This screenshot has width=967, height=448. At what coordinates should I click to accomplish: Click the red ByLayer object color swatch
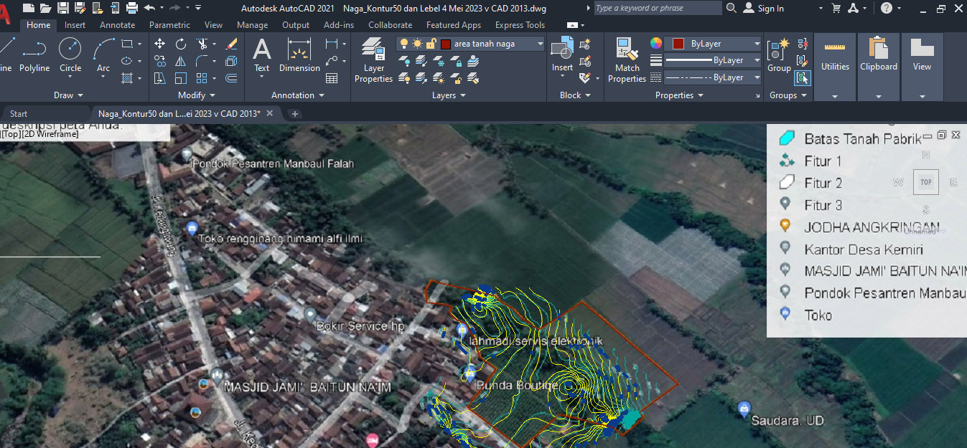(678, 44)
